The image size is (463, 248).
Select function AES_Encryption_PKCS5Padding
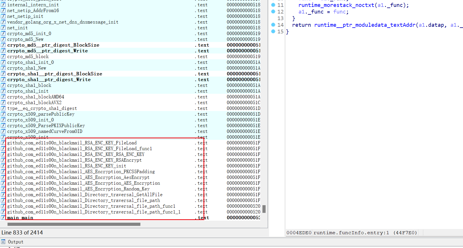[81, 172]
